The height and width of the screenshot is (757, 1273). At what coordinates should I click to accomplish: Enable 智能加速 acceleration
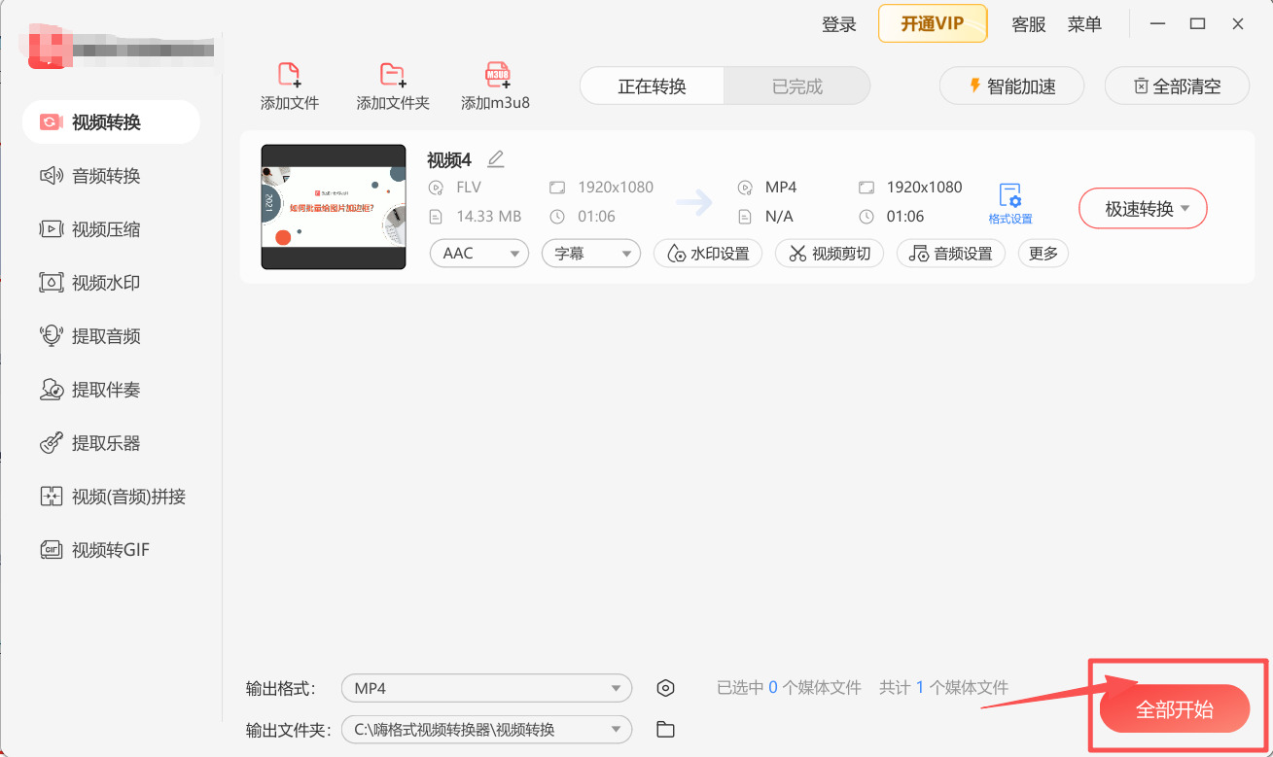(x=1011, y=86)
